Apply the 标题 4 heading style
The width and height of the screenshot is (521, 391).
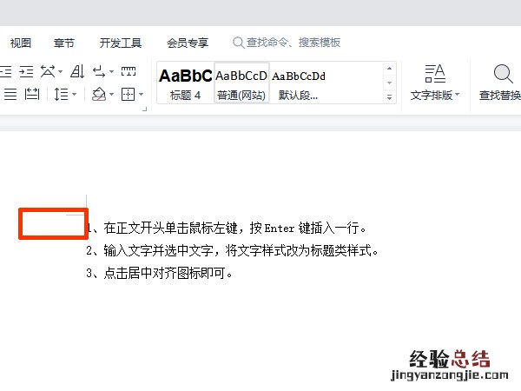point(185,83)
